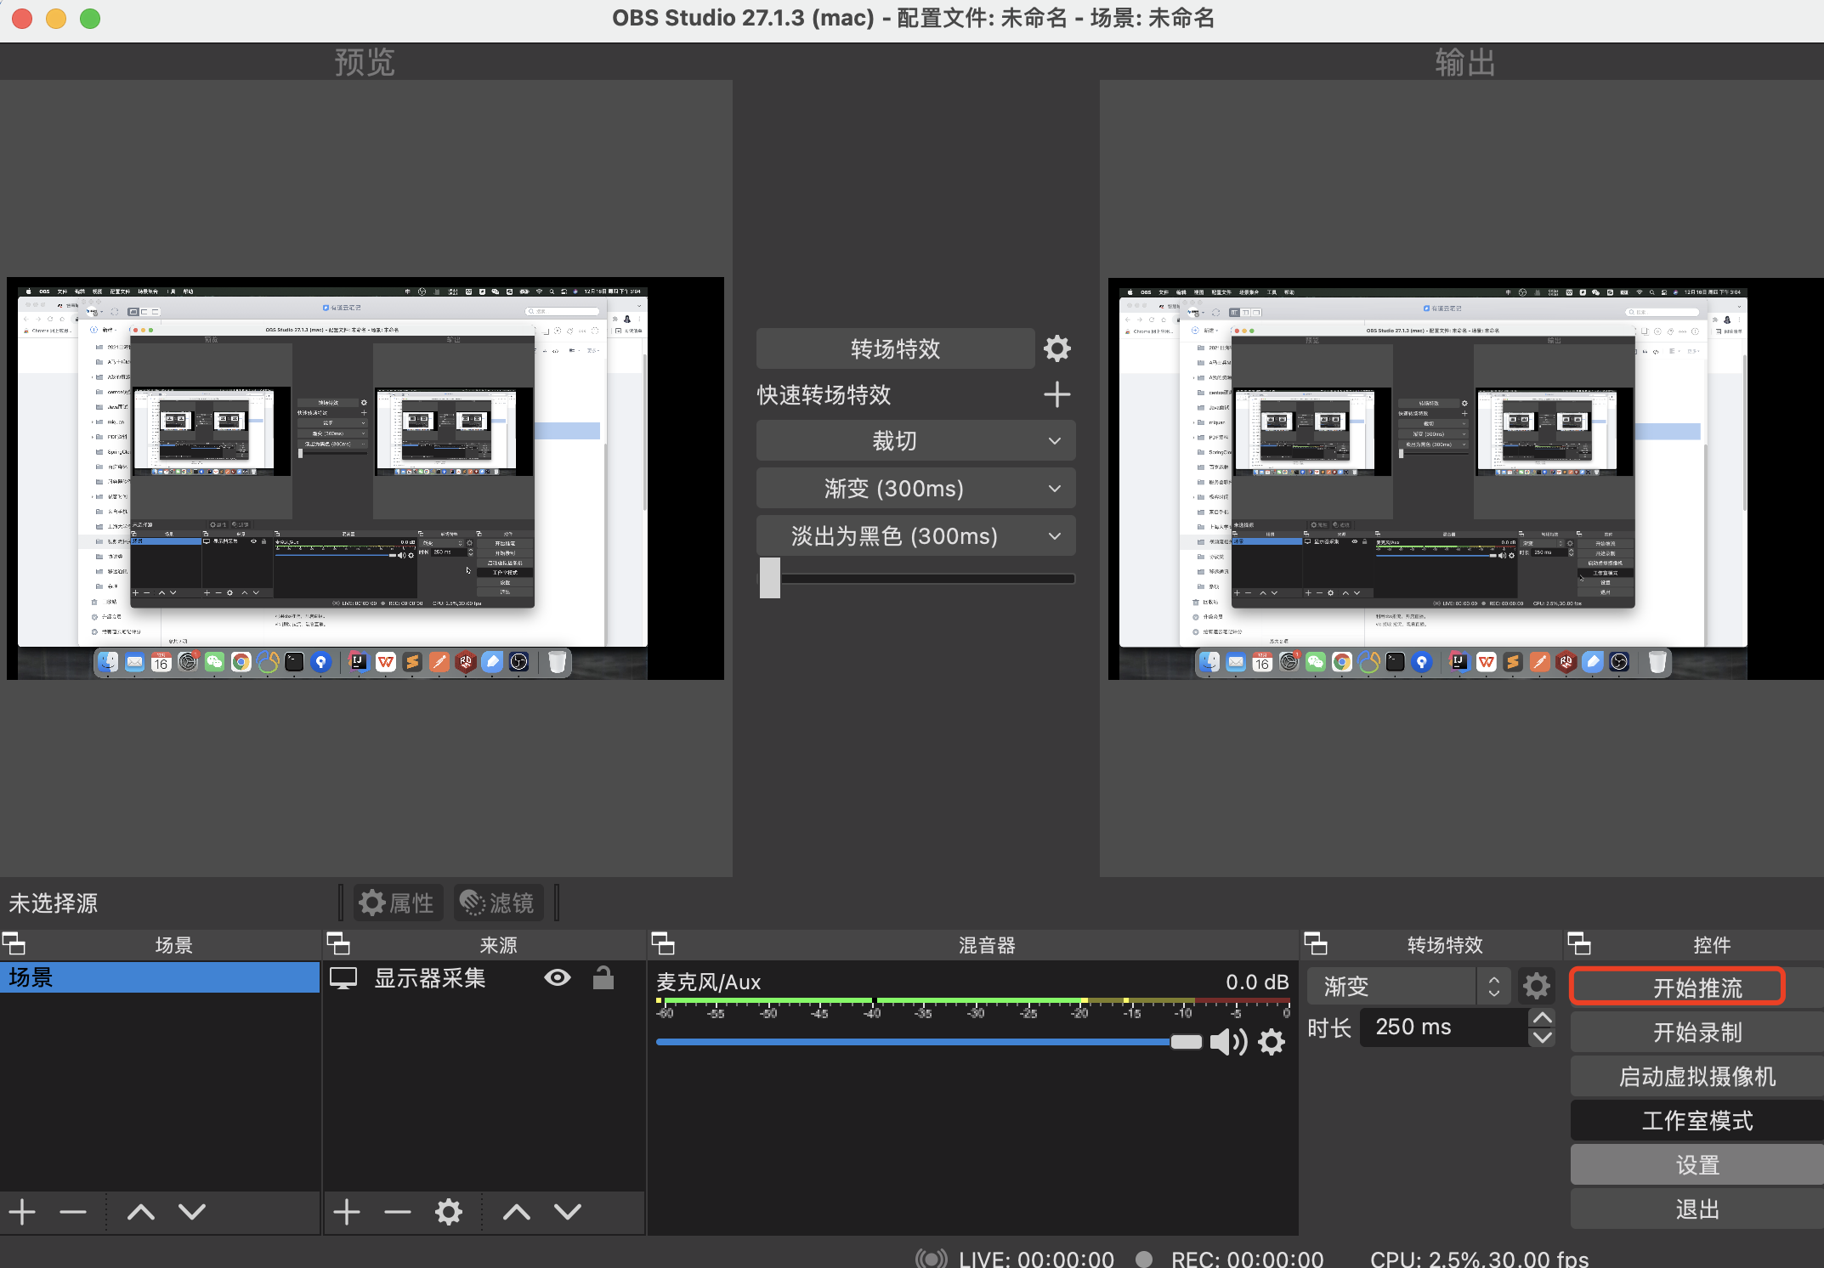Screen dimensions: 1824x1268
Task: Pop out the 混音器 dock panel icon
Action: (663, 944)
